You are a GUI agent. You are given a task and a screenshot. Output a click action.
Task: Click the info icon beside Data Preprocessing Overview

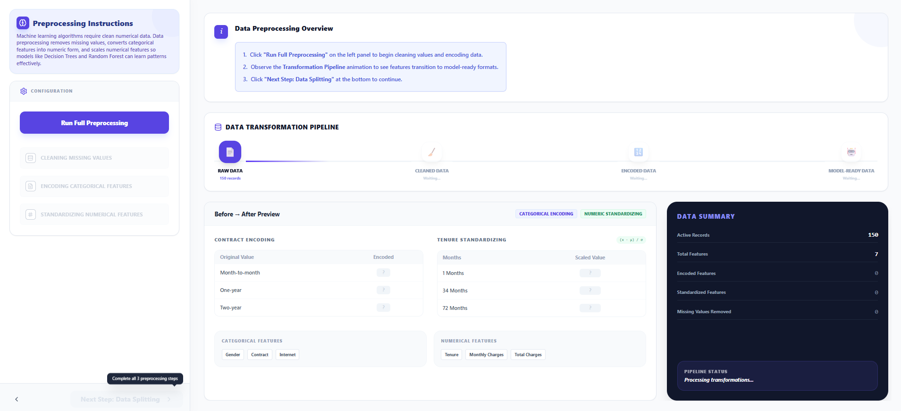point(221,32)
